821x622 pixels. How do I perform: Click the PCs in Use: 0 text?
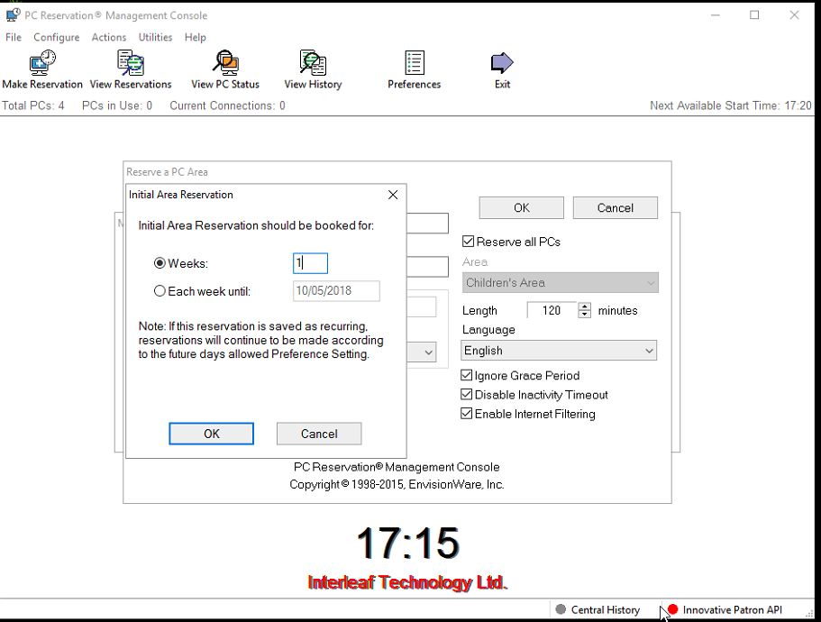(x=117, y=105)
